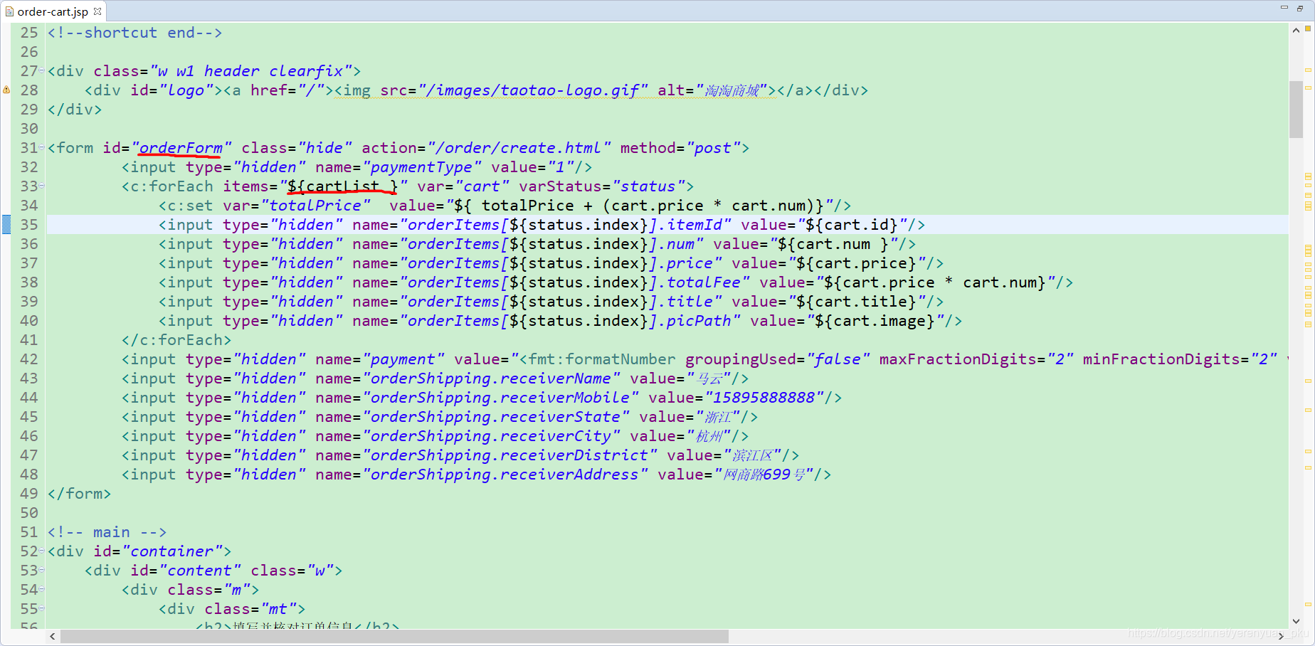Image resolution: width=1315 pixels, height=646 pixels.
Task: Click the "status" varStatus value on line 33
Action: pyautogui.click(x=648, y=186)
